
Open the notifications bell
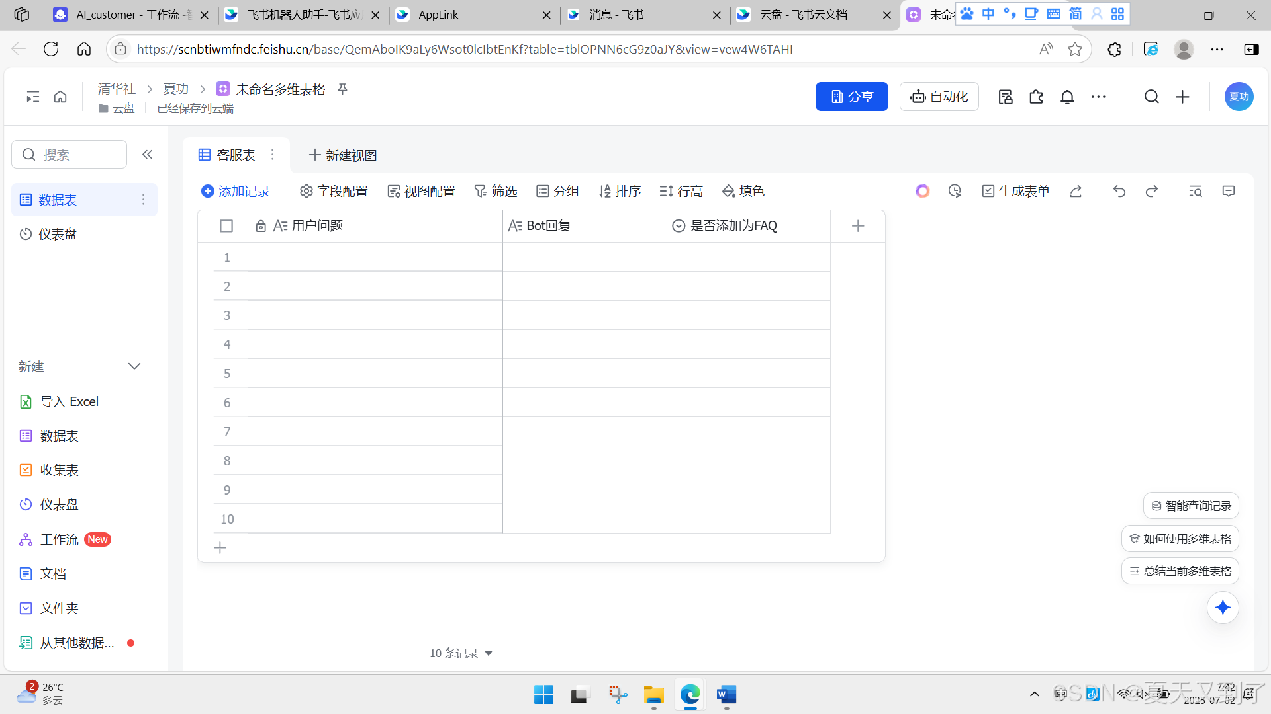(x=1067, y=97)
